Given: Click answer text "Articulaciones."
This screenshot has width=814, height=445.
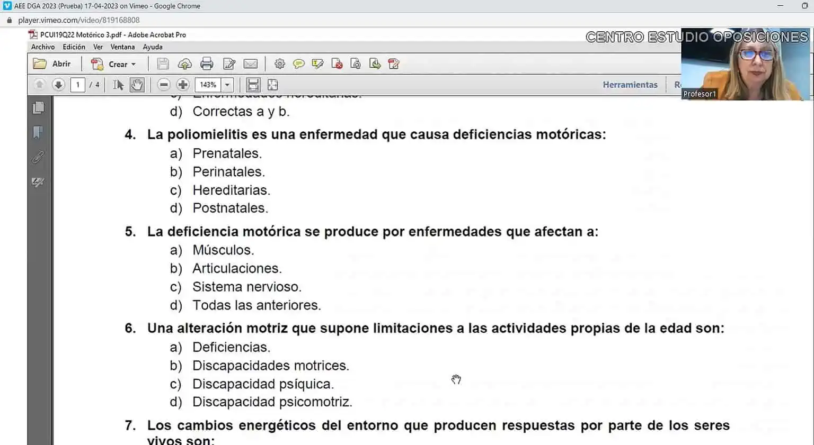Looking at the screenshot, I should [x=237, y=269].
